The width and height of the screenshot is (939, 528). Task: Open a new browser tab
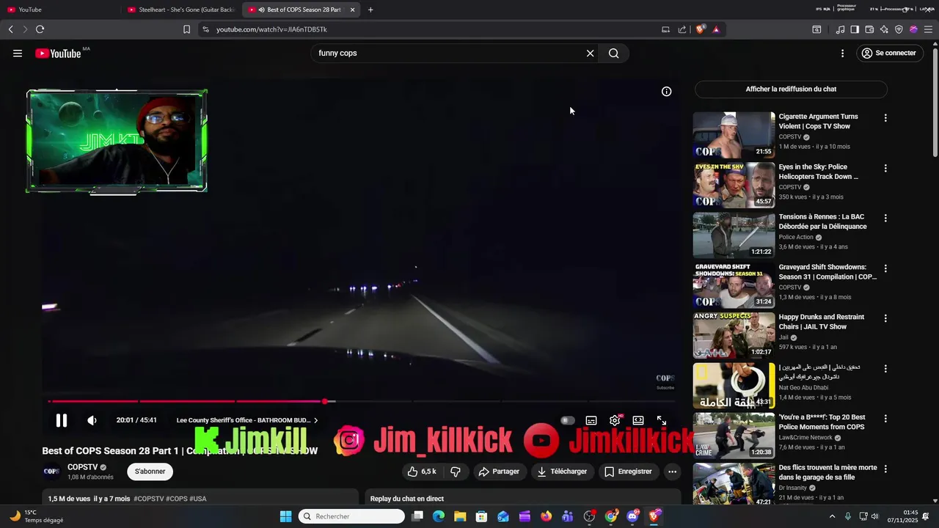click(x=370, y=10)
